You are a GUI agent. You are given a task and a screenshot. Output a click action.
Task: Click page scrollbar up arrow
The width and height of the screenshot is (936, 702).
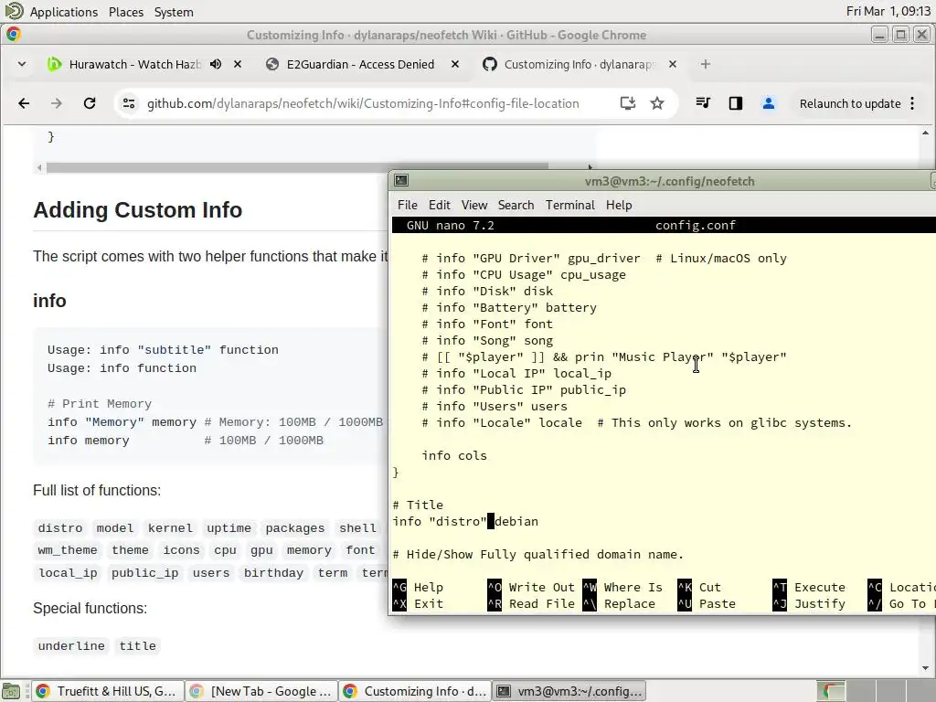925,133
